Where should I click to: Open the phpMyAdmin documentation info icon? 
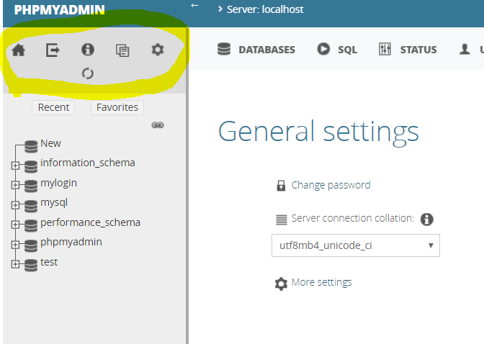click(88, 50)
